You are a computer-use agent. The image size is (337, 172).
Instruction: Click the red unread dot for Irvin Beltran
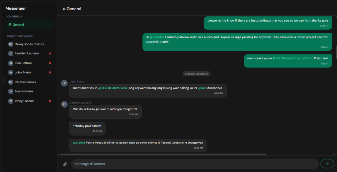coord(50,63)
